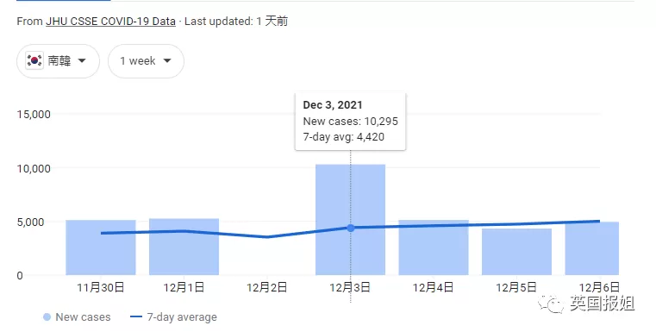Image resolution: width=656 pixels, height=332 pixels.
Task: Click the Dec 3, 2021 tooltip box
Action: [x=350, y=122]
